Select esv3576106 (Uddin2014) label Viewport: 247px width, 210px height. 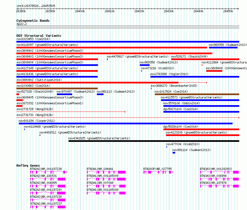182,103
